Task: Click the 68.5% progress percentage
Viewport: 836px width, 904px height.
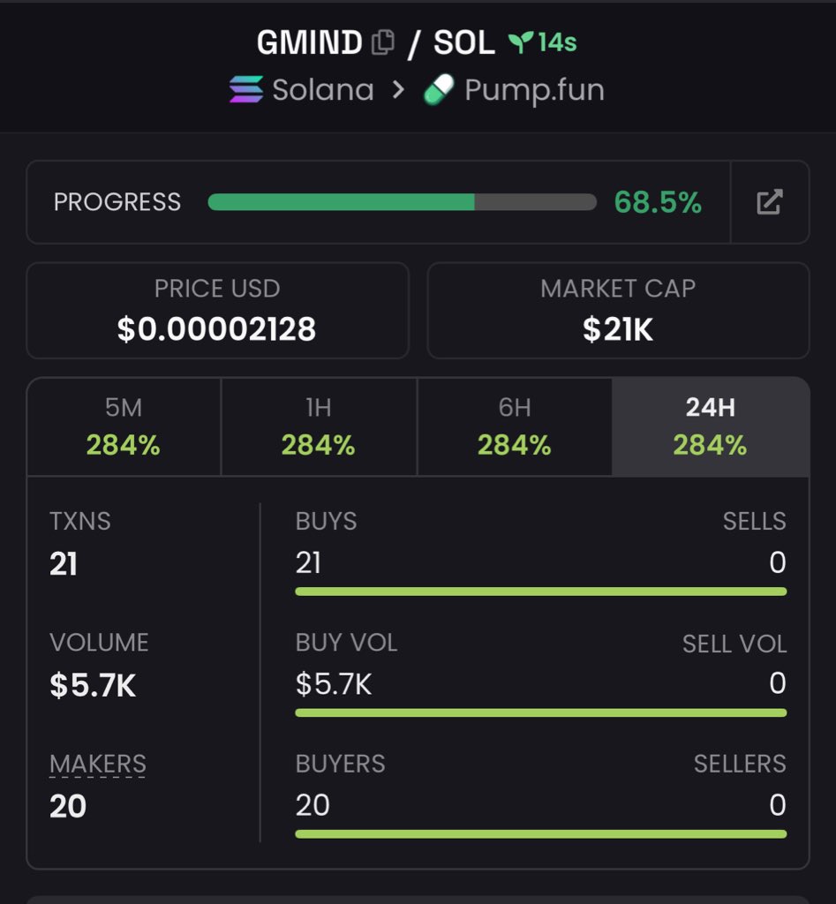Action: (x=658, y=202)
